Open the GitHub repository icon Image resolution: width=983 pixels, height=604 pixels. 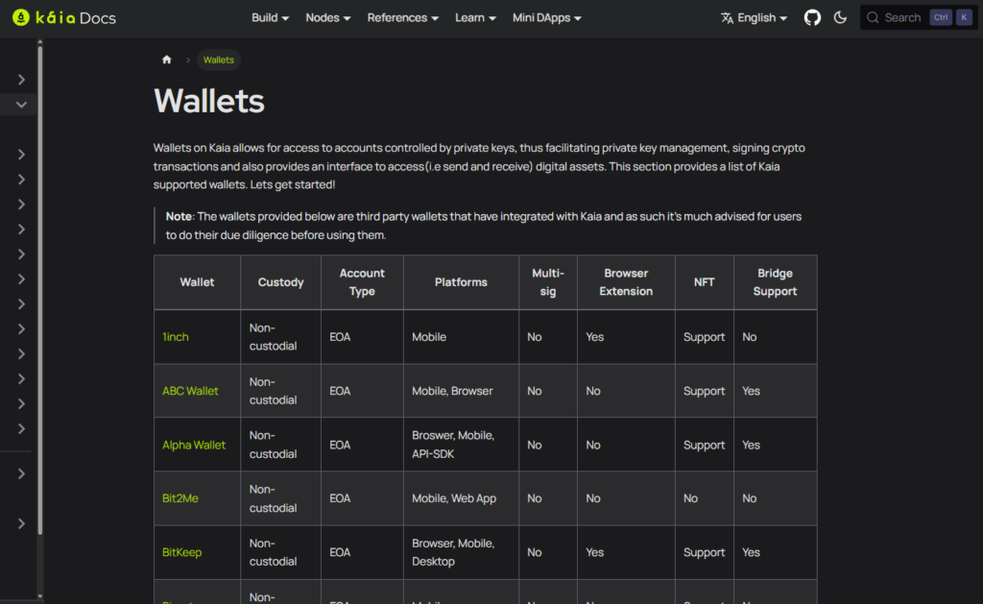click(x=812, y=17)
